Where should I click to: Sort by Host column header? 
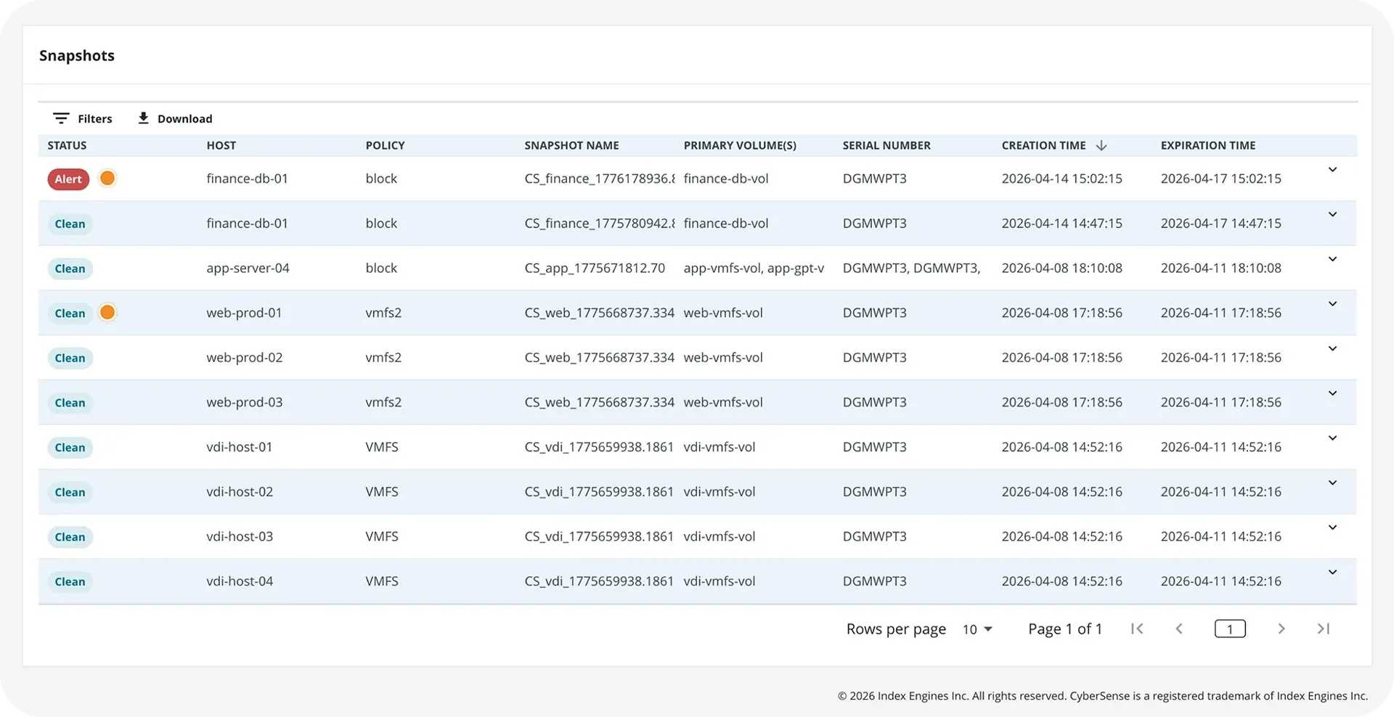[221, 145]
